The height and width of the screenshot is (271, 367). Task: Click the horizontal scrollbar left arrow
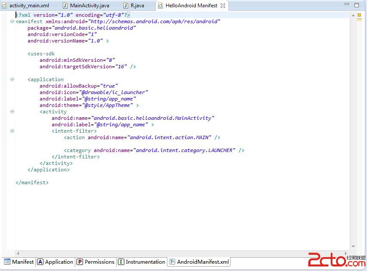coord(18,253)
